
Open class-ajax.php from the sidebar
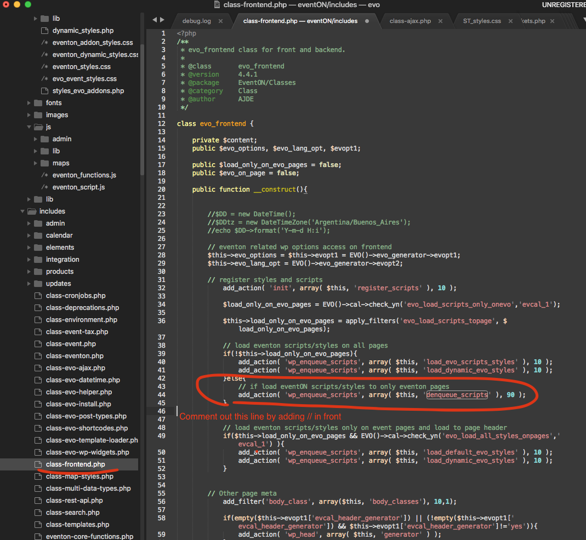[75, 368]
